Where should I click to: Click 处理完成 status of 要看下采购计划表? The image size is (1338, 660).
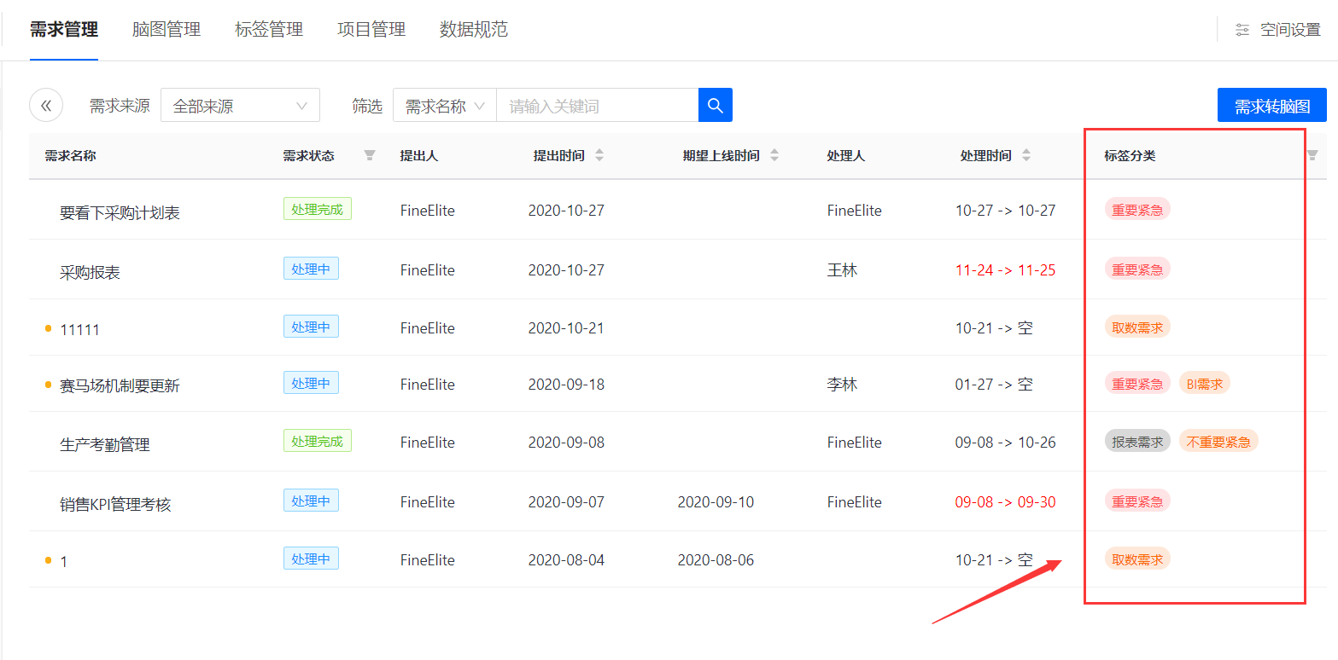click(318, 209)
